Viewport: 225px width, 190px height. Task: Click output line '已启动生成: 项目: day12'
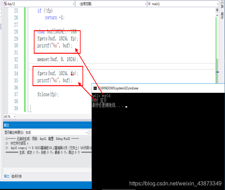coord(42,139)
